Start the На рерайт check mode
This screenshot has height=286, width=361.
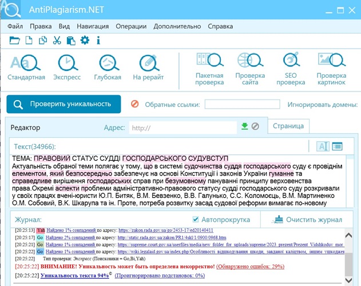pos(148,67)
